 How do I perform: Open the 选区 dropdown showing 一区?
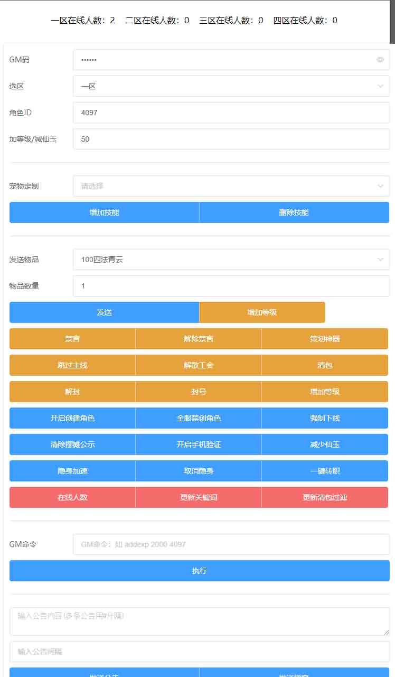[x=231, y=86]
